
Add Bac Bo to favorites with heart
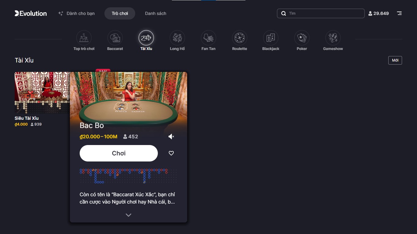pyautogui.click(x=171, y=153)
